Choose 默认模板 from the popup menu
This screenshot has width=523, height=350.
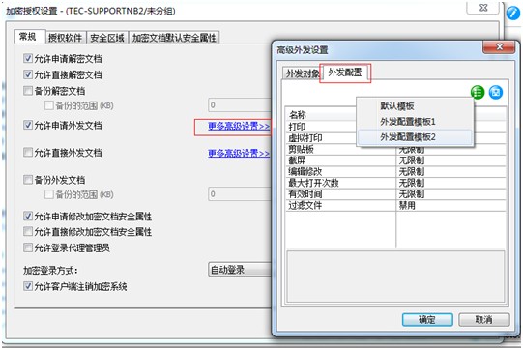click(x=416, y=106)
